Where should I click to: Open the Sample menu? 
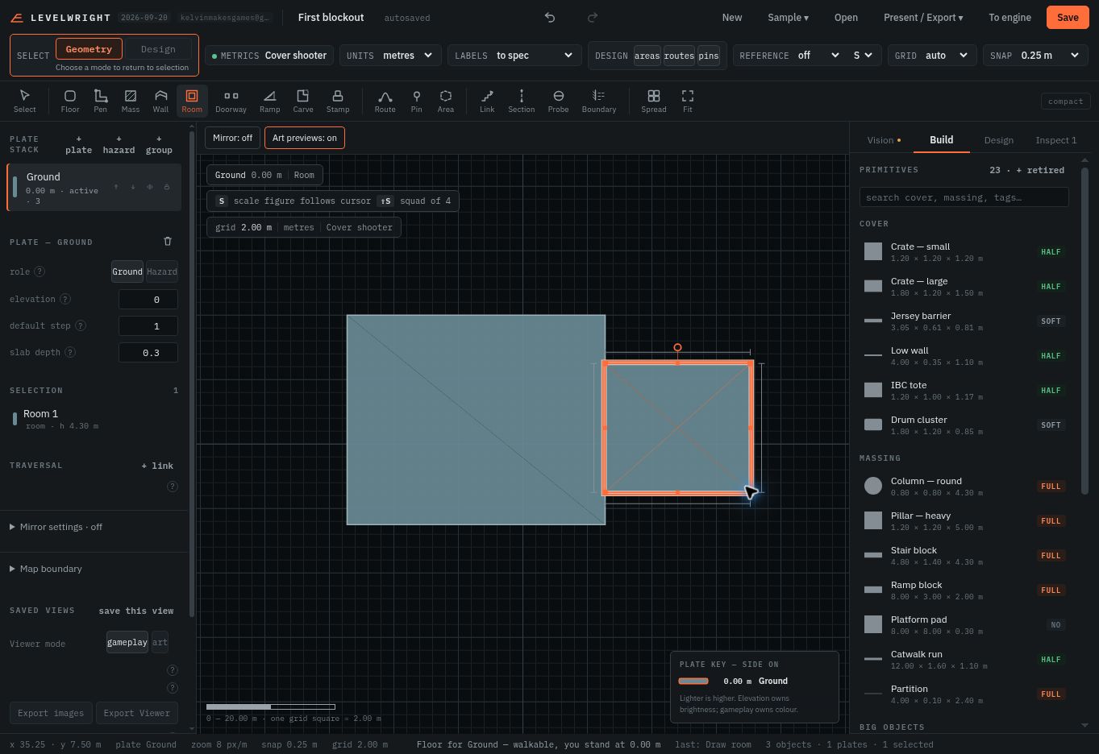[788, 17]
